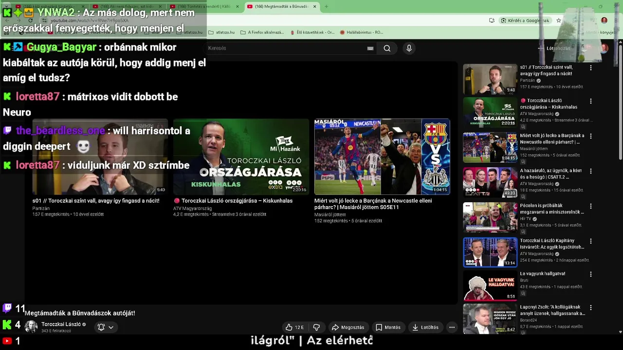Open title Miért volt jó lecke under end-screen
This screenshot has height=350, width=623.
(373, 204)
